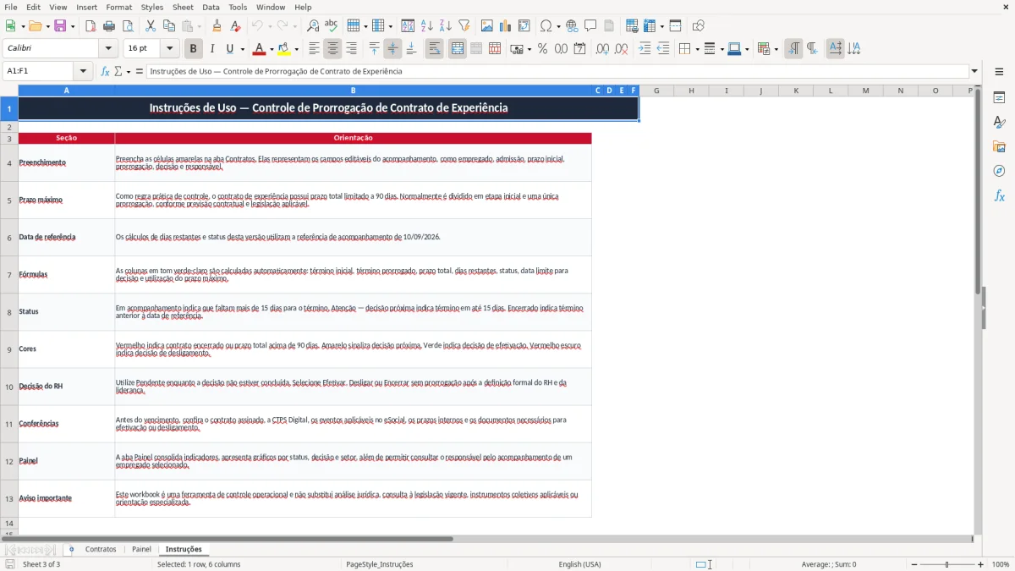The width and height of the screenshot is (1015, 571).
Task: Toggle Align Left
Action: pos(314,49)
